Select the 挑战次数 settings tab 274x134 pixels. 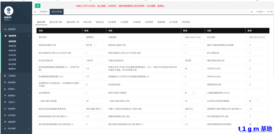tap(87, 22)
